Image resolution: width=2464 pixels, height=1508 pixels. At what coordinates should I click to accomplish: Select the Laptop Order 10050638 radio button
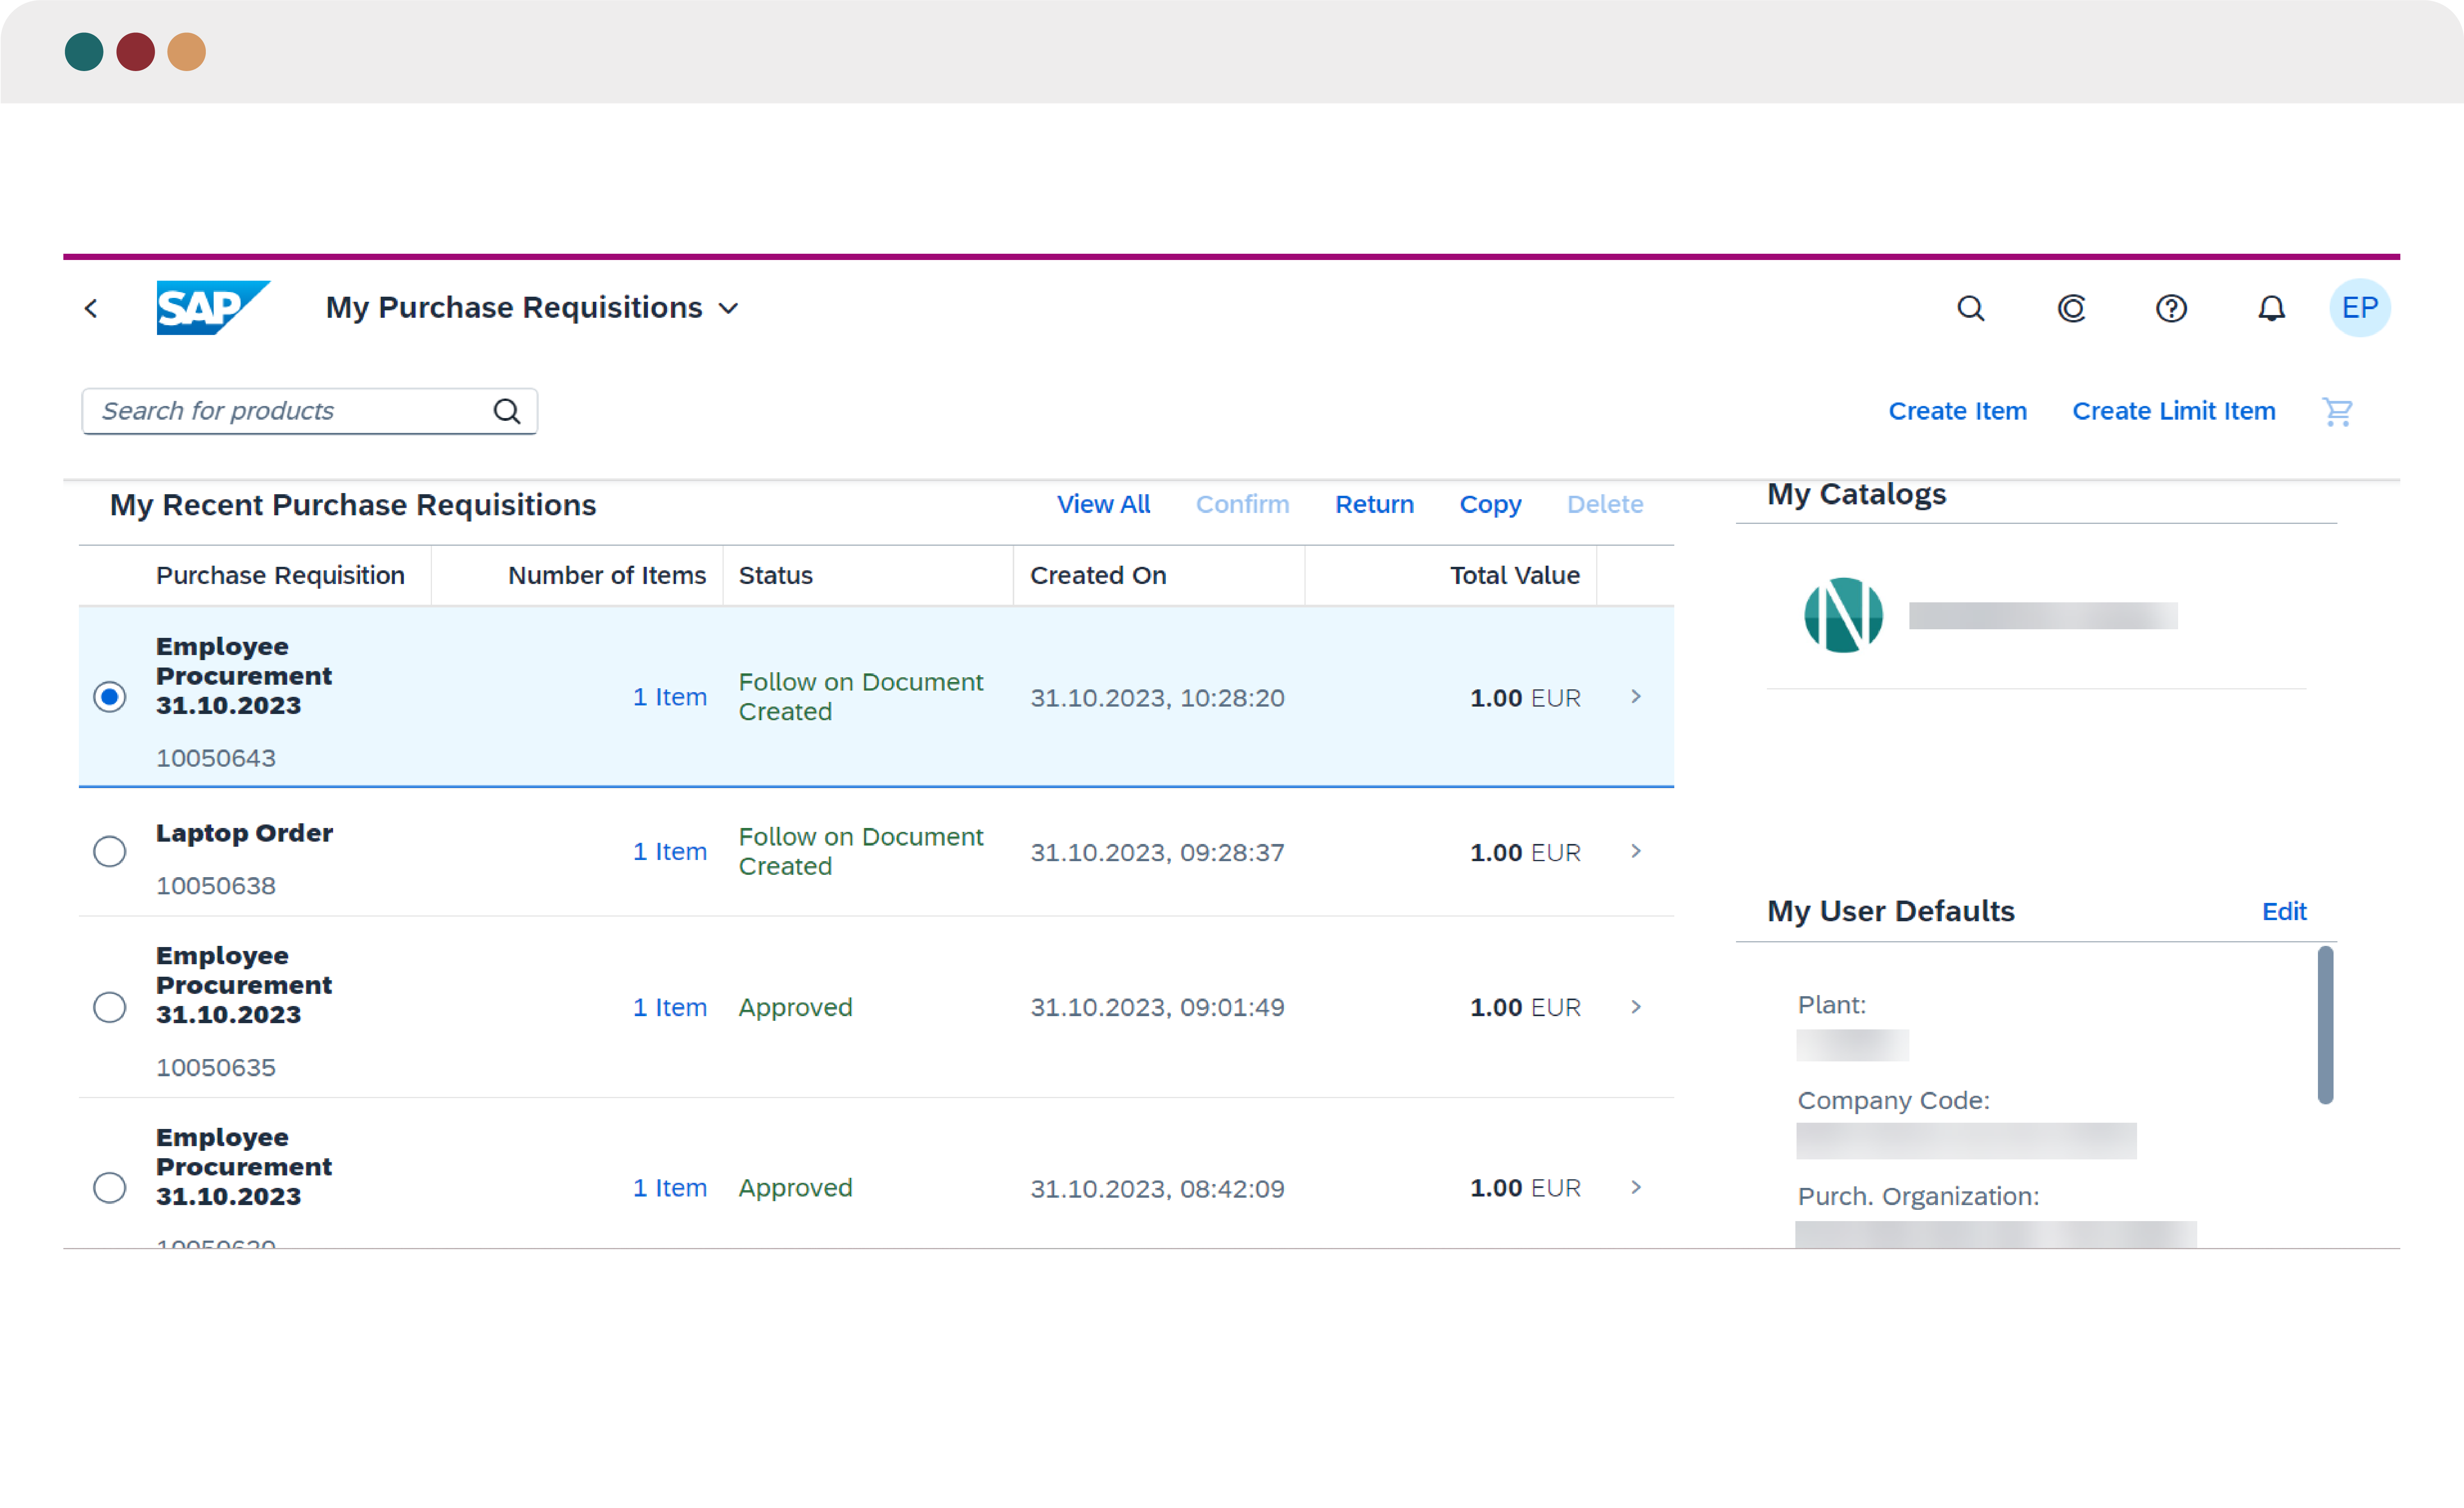coord(110,851)
